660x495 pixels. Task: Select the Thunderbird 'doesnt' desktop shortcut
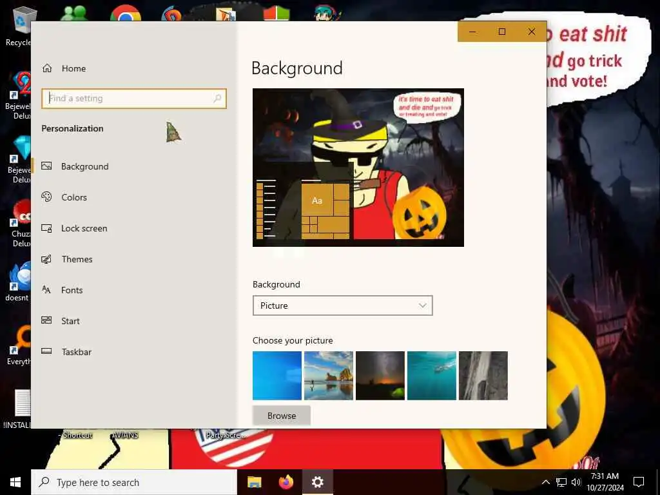point(17,281)
